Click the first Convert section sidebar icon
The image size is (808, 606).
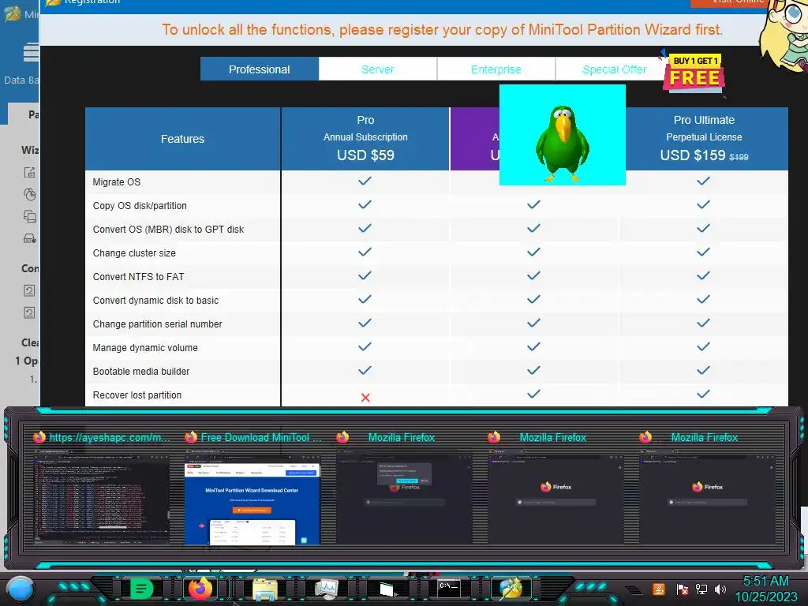tap(29, 290)
